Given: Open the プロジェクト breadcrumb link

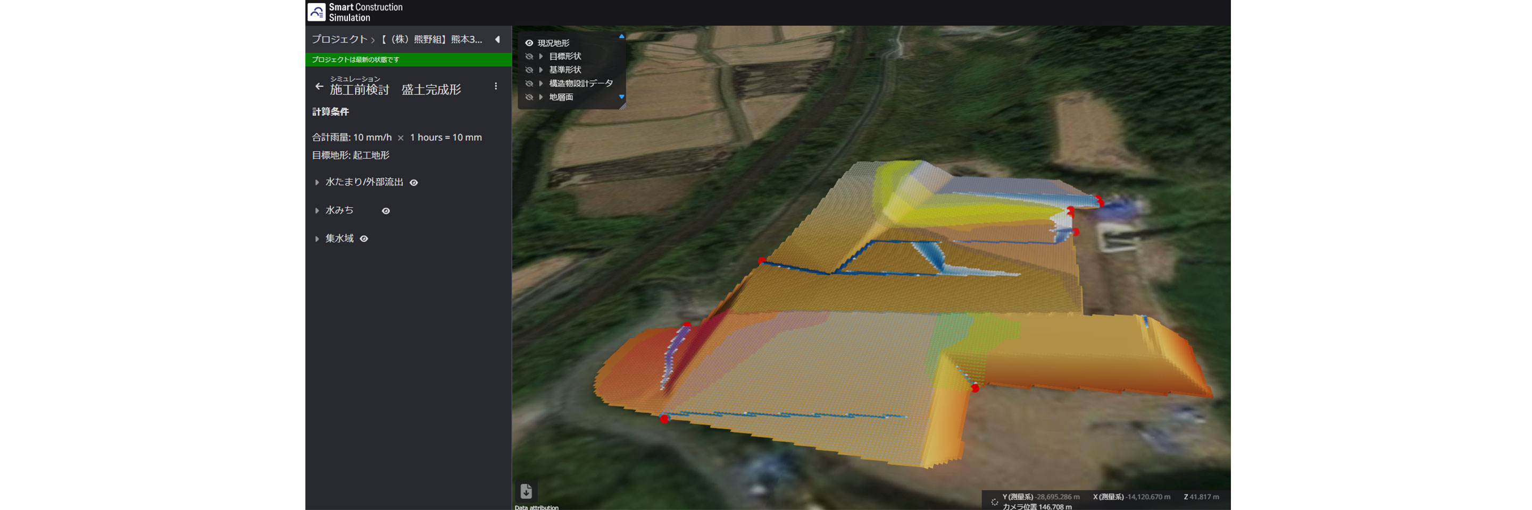Looking at the screenshot, I should pos(339,40).
